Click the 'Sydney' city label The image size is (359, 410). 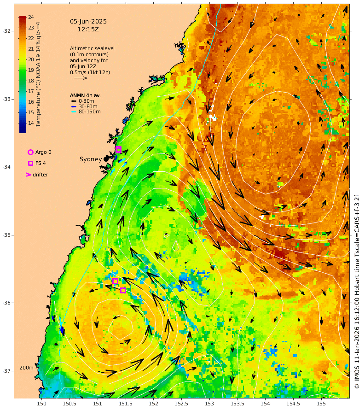[x=91, y=159]
